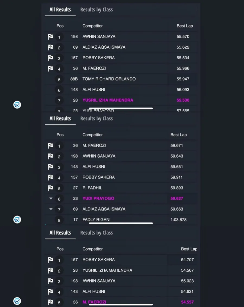Screen dimensions: 244x307
Task: Toggle checkmark badge left of YUSRIL 55.530 row
Action: (17, 105)
